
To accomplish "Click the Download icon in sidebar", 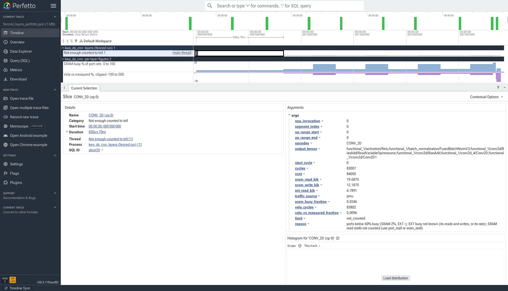I will point(6,79).
